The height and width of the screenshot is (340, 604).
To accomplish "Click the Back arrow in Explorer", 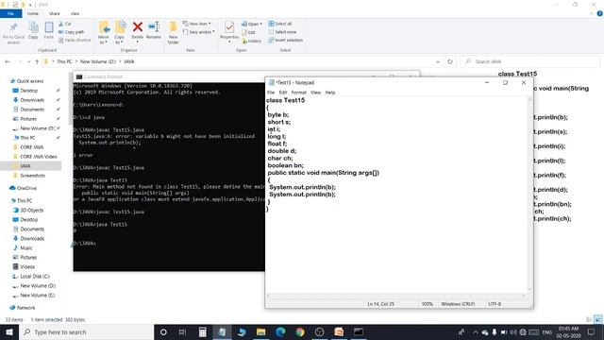I will point(8,61).
